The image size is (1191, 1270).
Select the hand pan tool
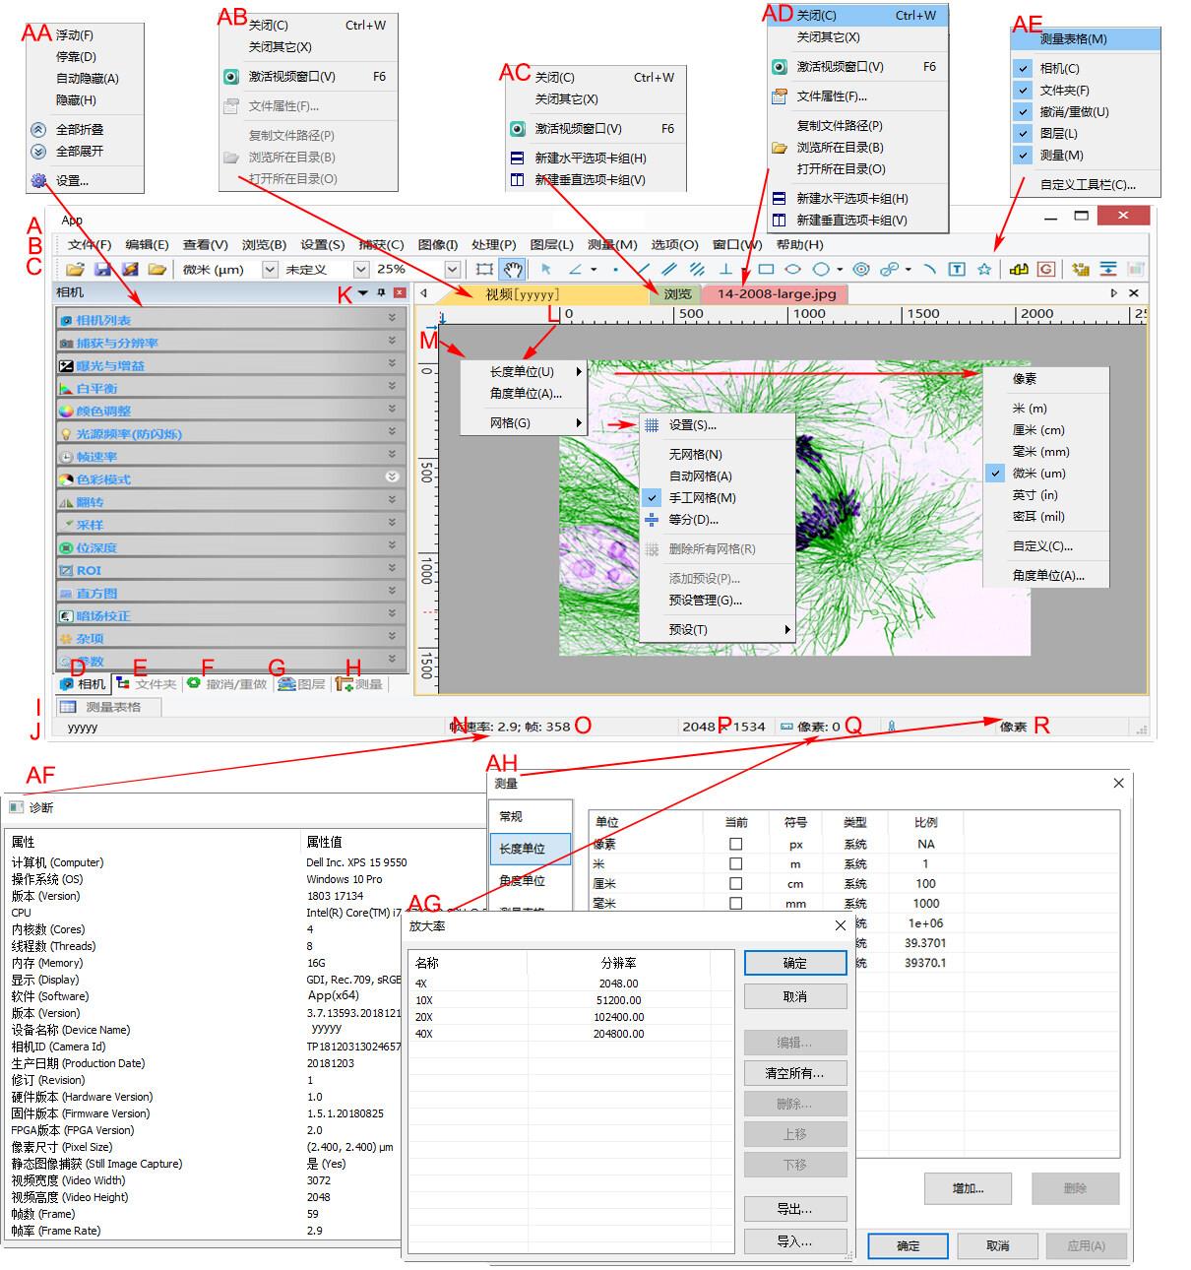pyautogui.click(x=512, y=269)
